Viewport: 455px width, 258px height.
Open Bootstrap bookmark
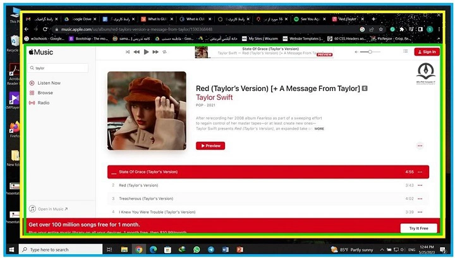[88, 39]
